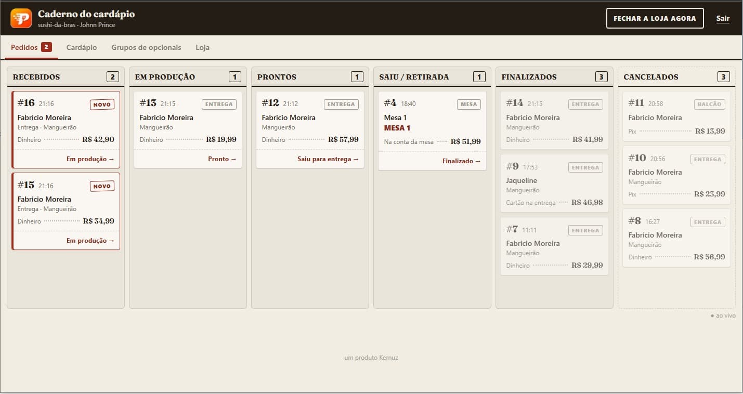Click the total R$ 51,99
This screenshot has width=743, height=394.
(465, 141)
